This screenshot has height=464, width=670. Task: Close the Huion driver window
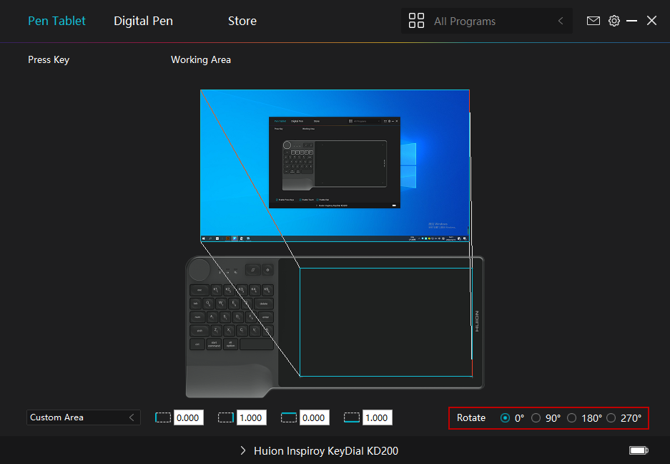click(x=651, y=21)
